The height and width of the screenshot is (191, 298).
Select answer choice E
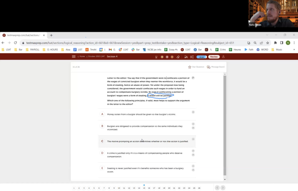click(102, 168)
